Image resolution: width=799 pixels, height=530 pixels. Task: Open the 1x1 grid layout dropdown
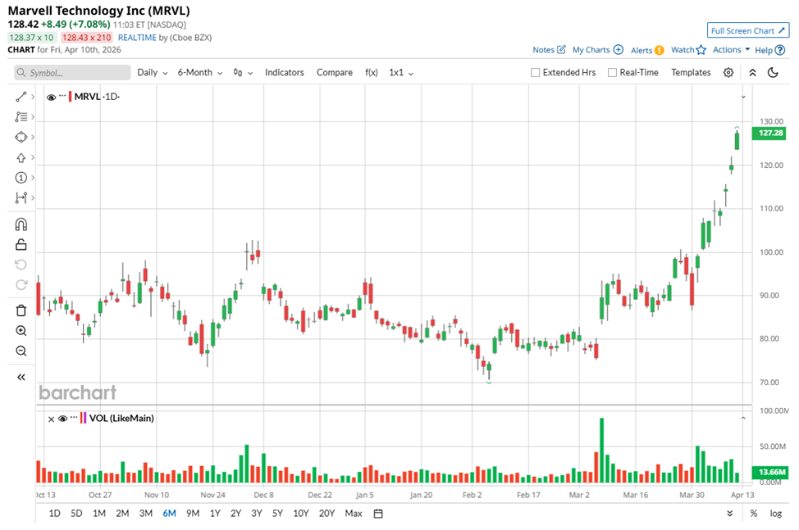(x=401, y=73)
